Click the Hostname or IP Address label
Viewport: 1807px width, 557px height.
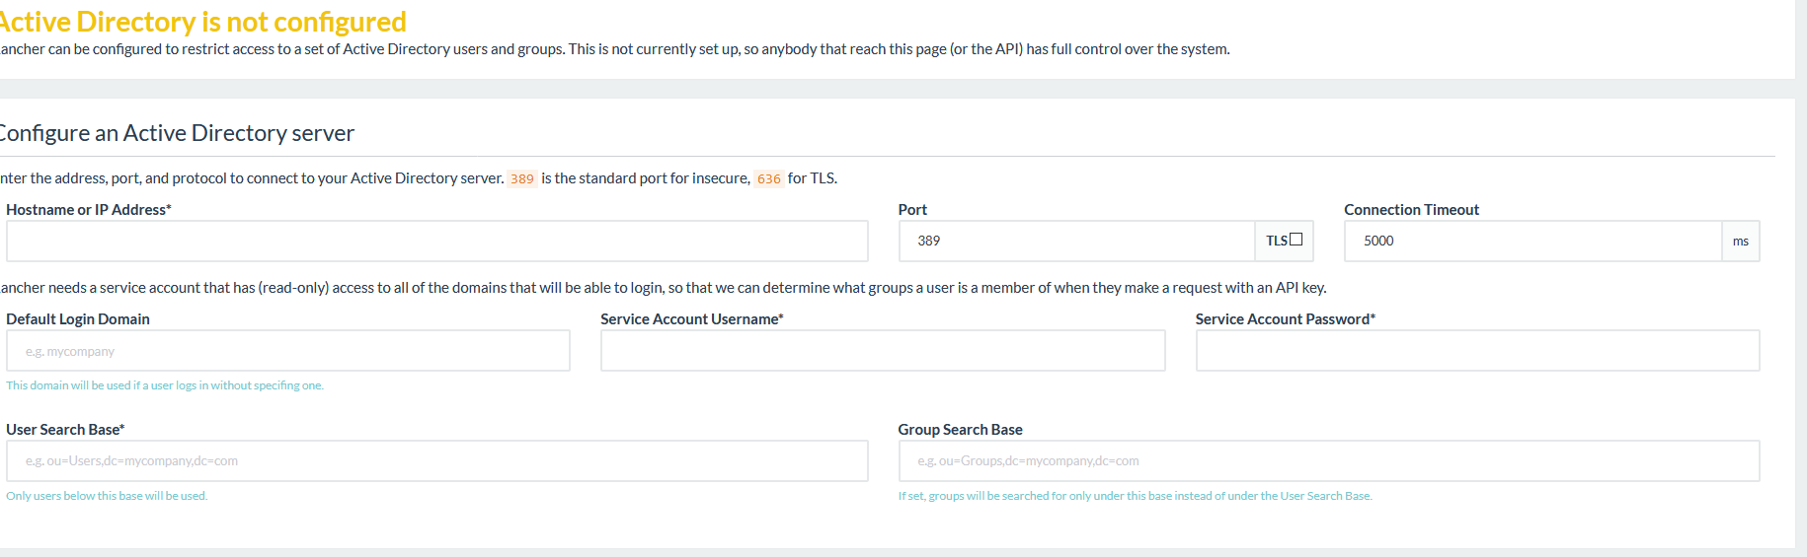pos(89,209)
